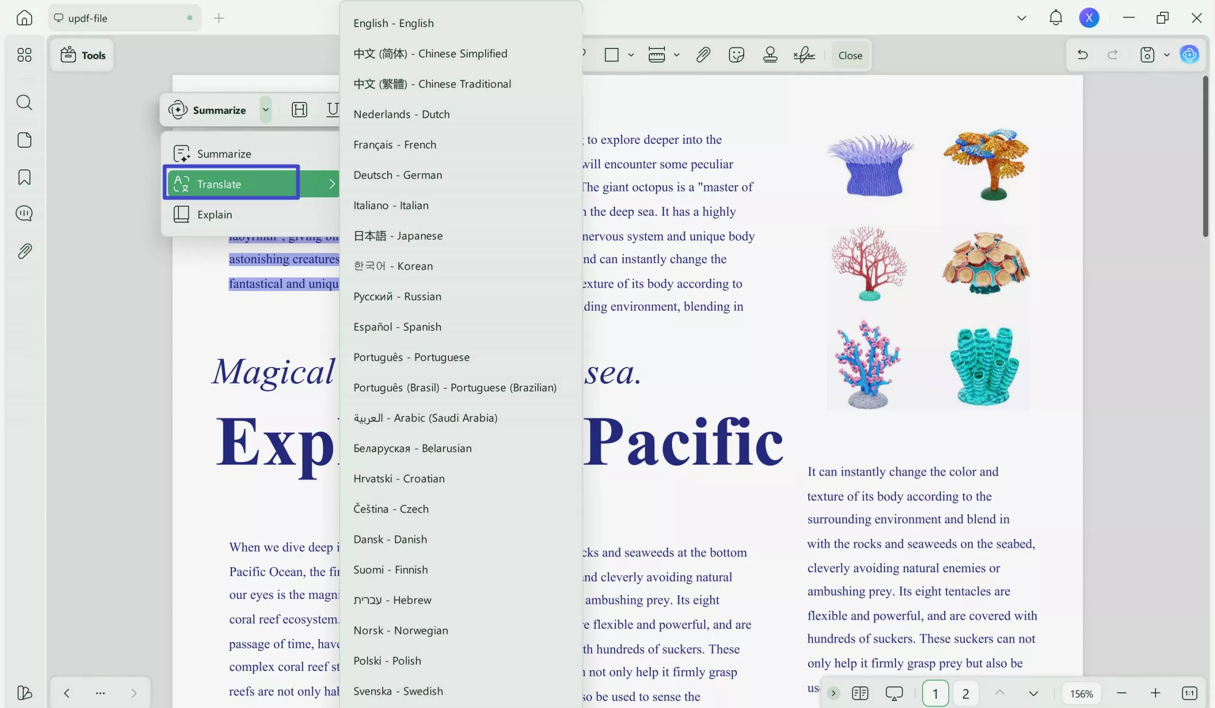Click the Undo icon
Image resolution: width=1215 pixels, height=708 pixels.
(x=1083, y=55)
